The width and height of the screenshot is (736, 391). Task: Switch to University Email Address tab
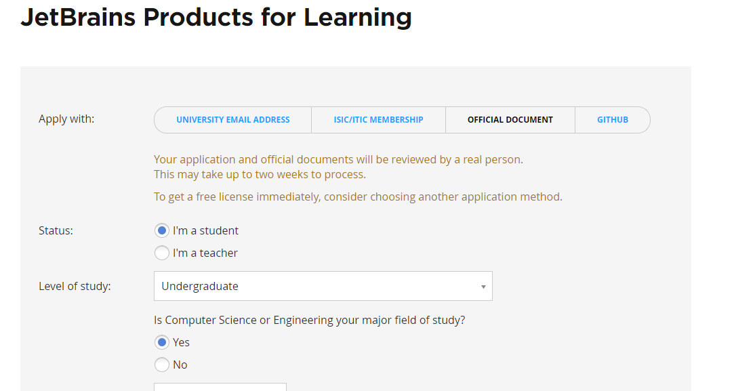click(232, 120)
